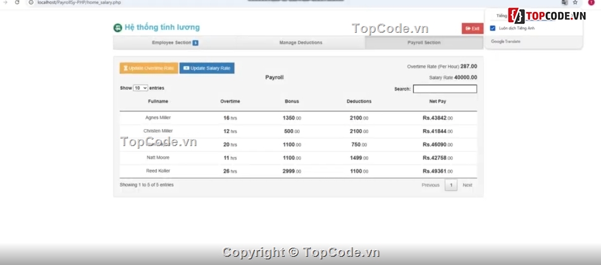Viewport: 601px width, 265px height.
Task: Sort the table by Fullname column
Action: [x=158, y=101]
